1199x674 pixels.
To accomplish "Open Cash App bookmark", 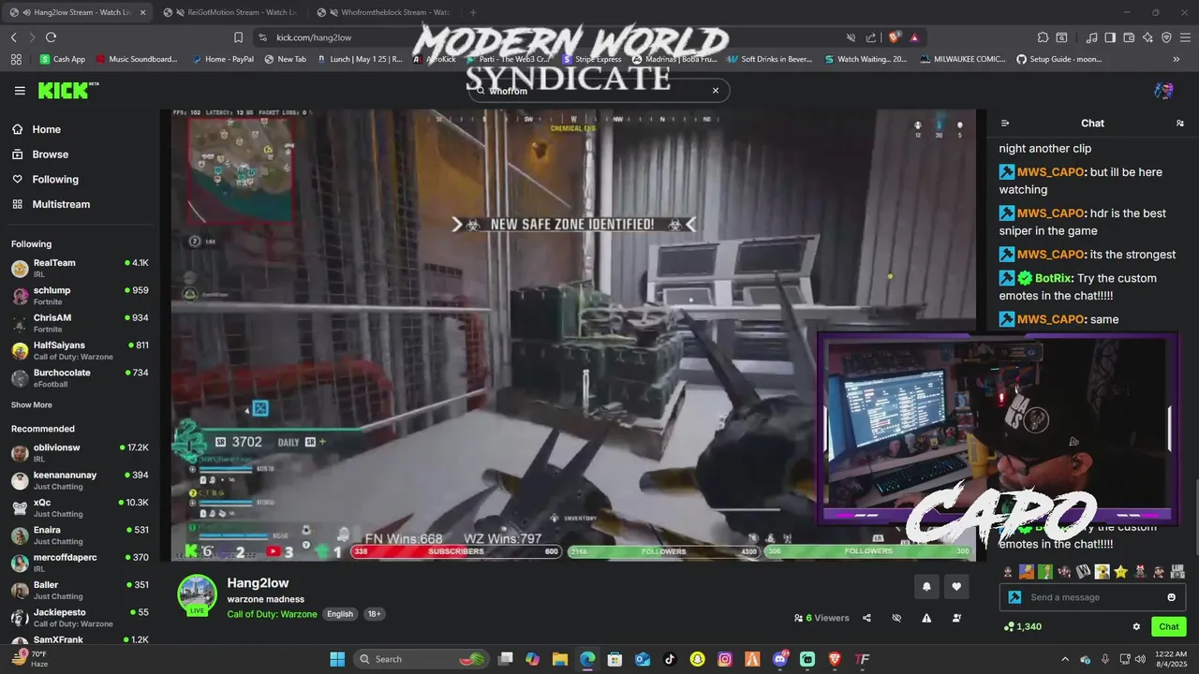I will 63,59.
